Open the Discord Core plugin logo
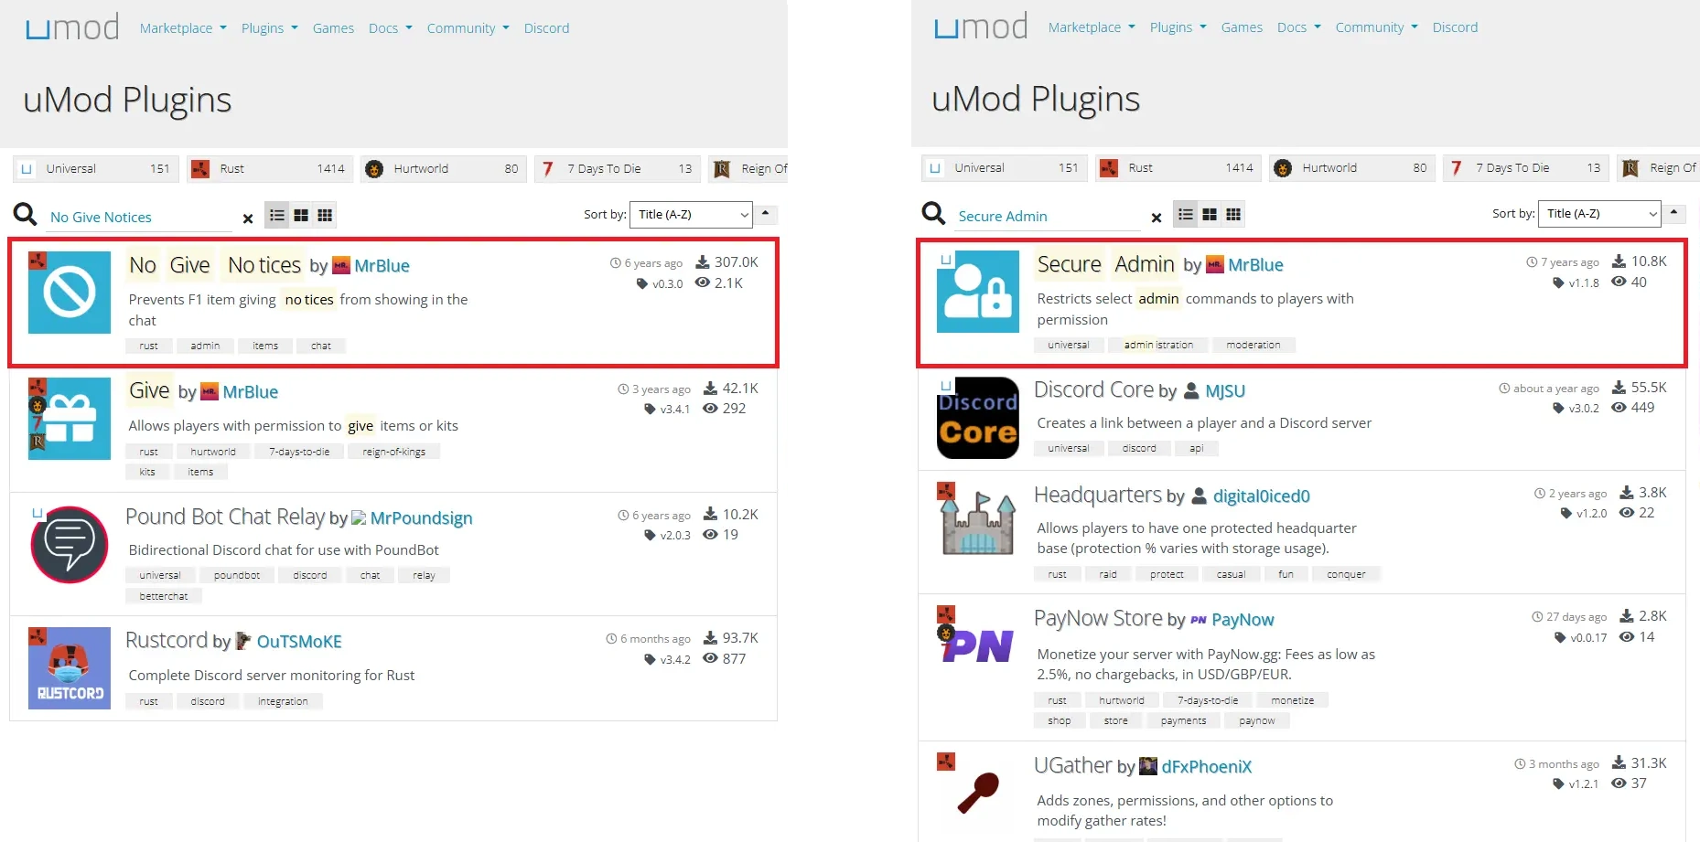 point(977,418)
